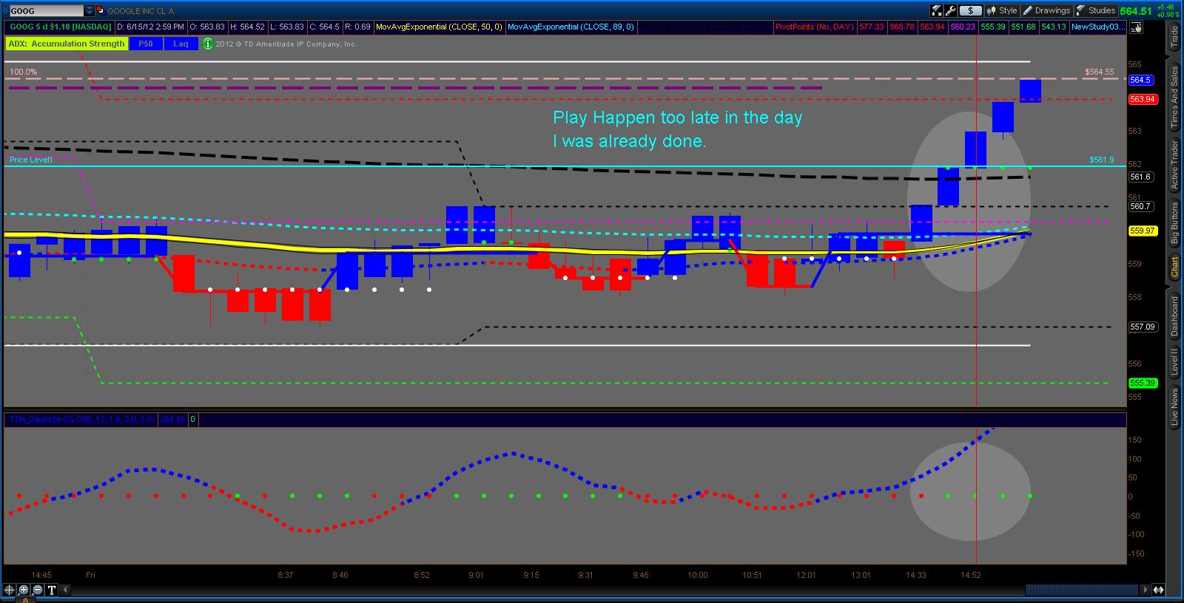Click the horizontal scrollbar thumb at bottom

pos(1083,590)
